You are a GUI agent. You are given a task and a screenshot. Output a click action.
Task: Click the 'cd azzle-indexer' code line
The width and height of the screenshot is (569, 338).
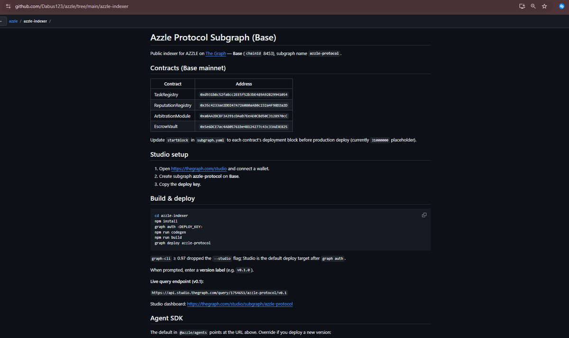point(171,215)
